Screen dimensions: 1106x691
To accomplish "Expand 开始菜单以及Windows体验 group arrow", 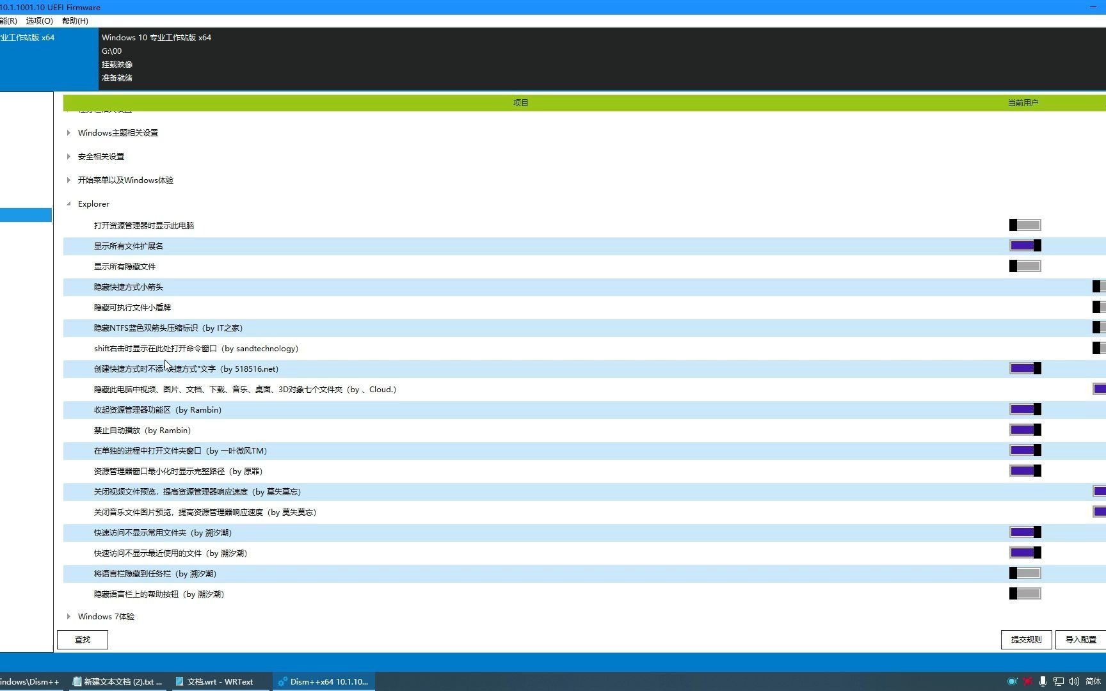I will tap(68, 180).
